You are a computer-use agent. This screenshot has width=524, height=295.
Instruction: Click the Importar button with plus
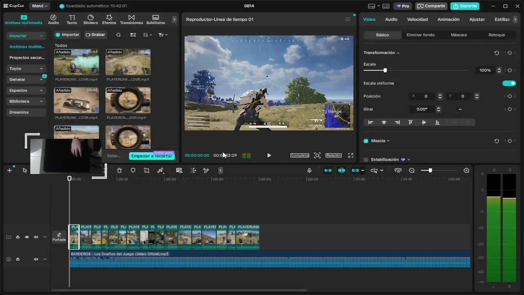click(67, 35)
